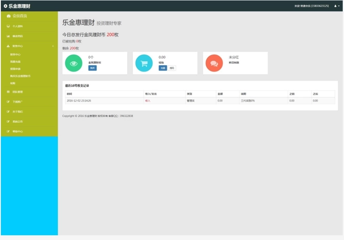This screenshot has height=240, width=344.
Task: Click the orange chat bubbles circle icon
Action: [214, 63]
